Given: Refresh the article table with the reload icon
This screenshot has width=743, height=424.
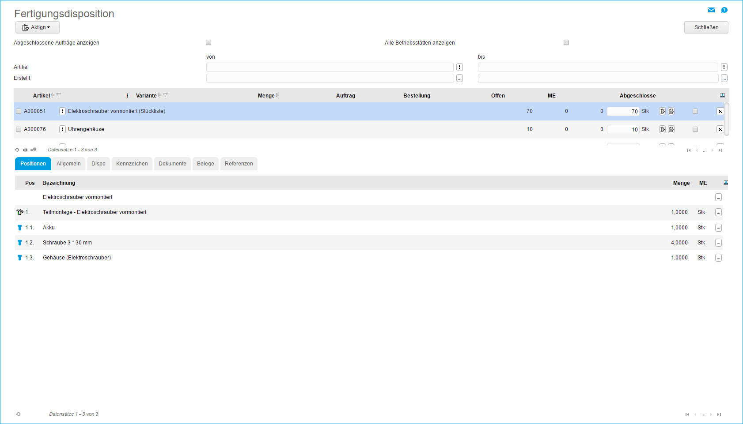Looking at the screenshot, I should pyautogui.click(x=17, y=150).
